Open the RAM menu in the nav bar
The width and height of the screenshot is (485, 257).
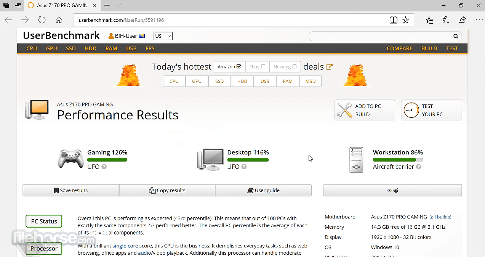point(111,48)
